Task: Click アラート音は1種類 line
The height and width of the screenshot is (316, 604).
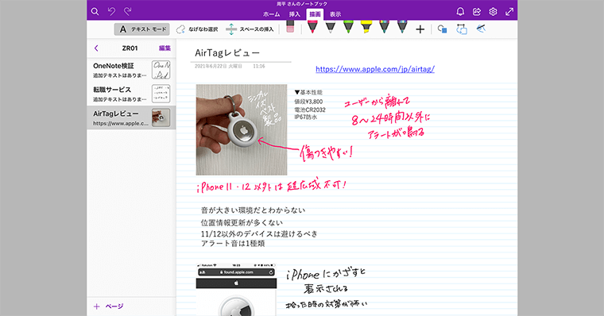Action: point(233,244)
